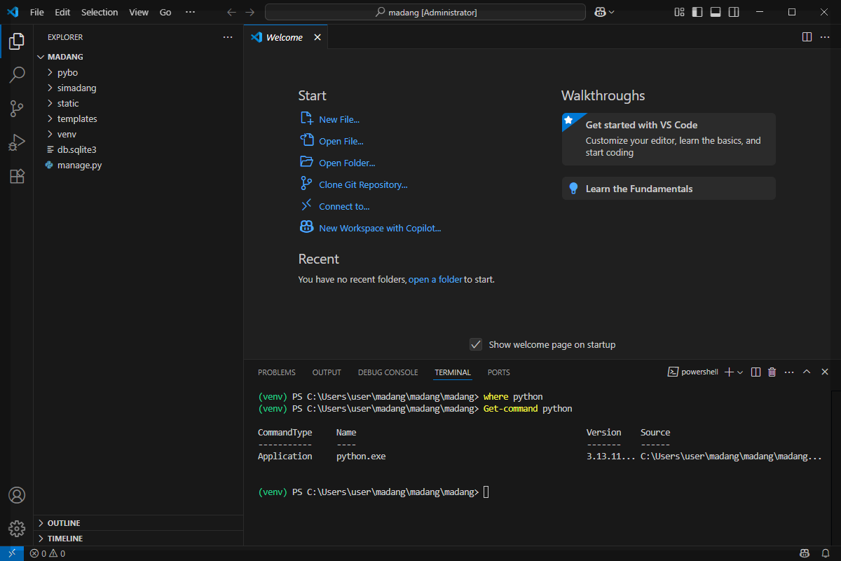Switch to the DEBUG CONSOLE tab
The width and height of the screenshot is (841, 561).
[388, 372]
